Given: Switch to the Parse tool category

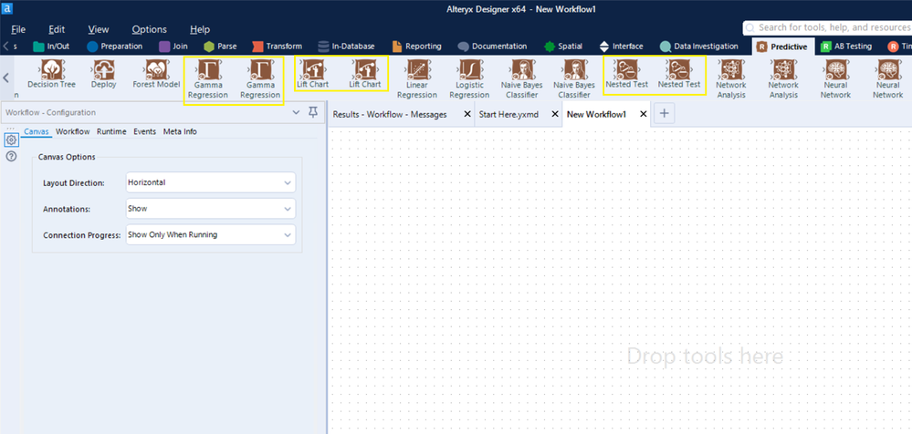Looking at the screenshot, I should click(x=220, y=46).
